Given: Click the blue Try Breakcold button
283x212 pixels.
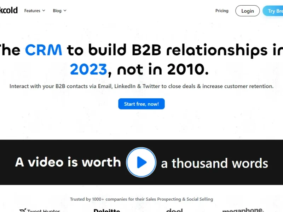Looking at the screenshot, I should pyautogui.click(x=273, y=11).
